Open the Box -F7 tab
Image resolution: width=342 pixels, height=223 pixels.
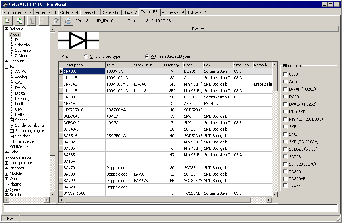click(130, 12)
